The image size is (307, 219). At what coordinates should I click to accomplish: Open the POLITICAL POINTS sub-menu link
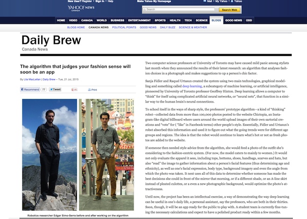point(124,28)
